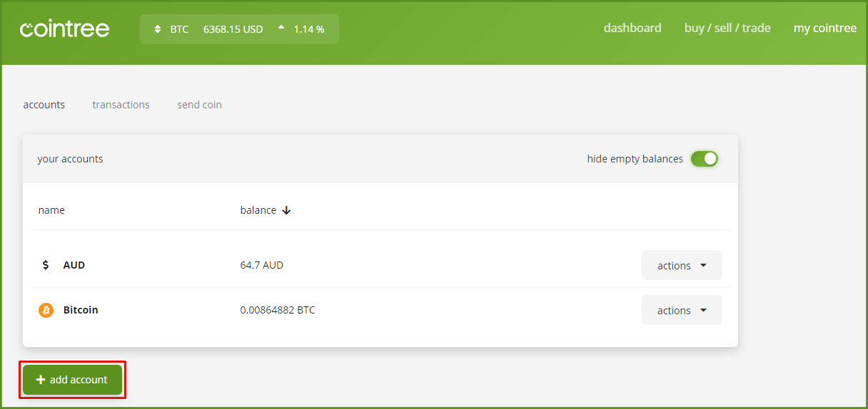Click the 1.14 % change value
Viewport: 868px width, 409px height.
click(x=309, y=29)
